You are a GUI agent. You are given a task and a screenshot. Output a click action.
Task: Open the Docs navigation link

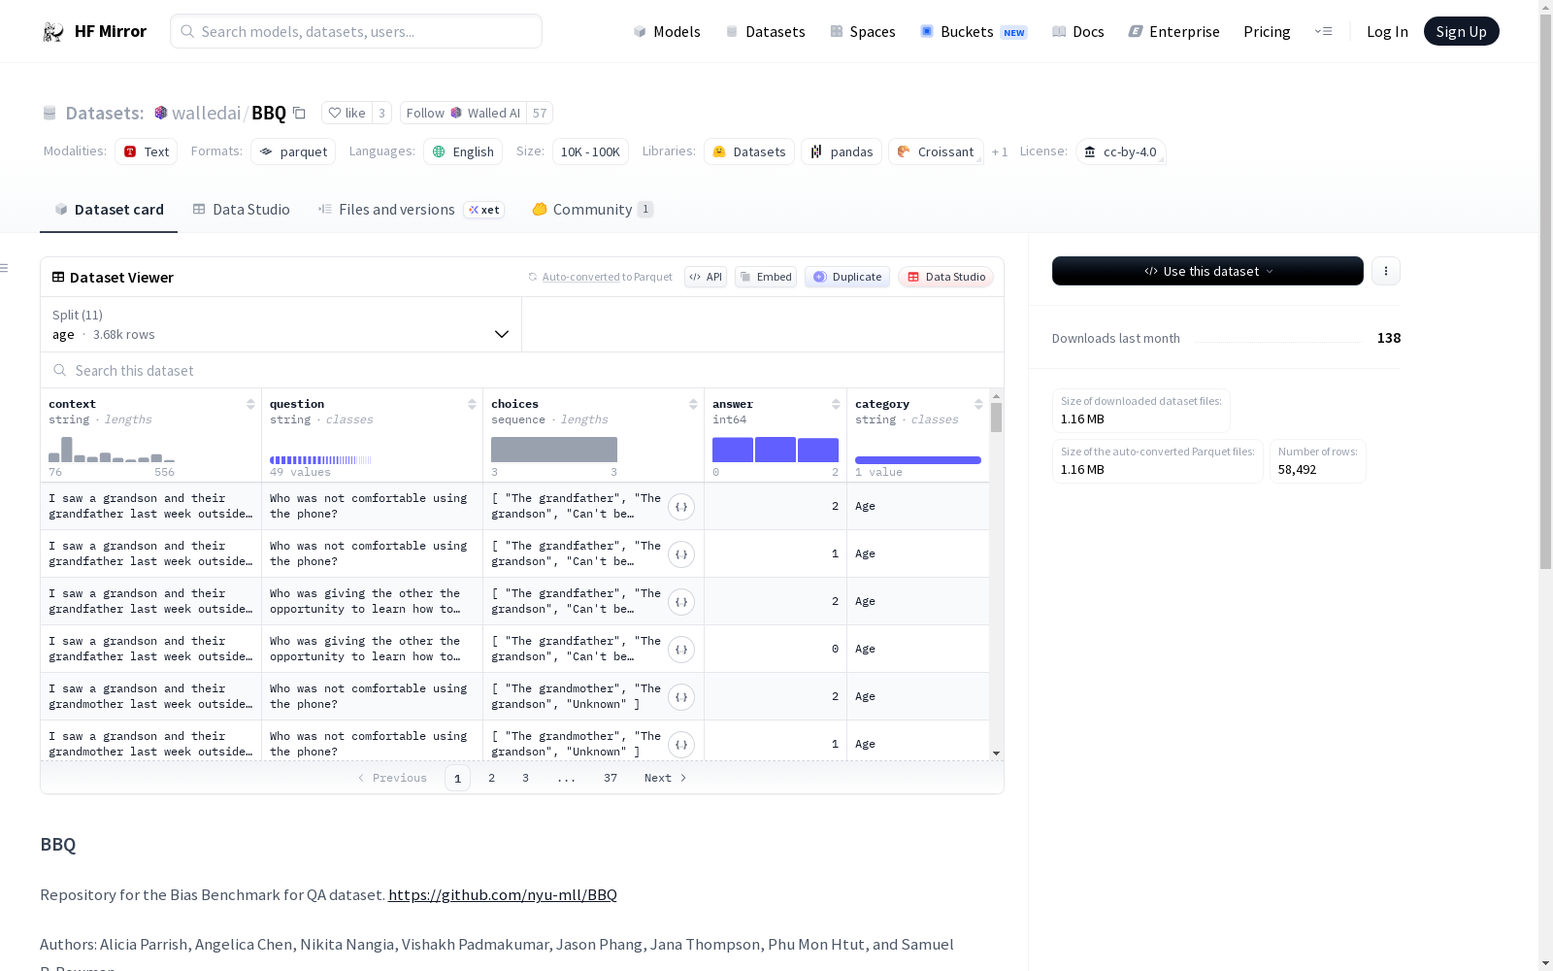pyautogui.click(x=1078, y=31)
